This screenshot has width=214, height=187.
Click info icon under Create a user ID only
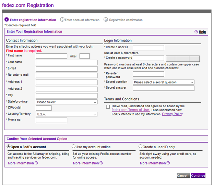click(x=168, y=163)
